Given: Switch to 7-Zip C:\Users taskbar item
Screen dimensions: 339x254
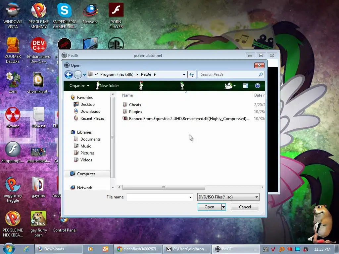Looking at the screenshot, I should [187, 249].
